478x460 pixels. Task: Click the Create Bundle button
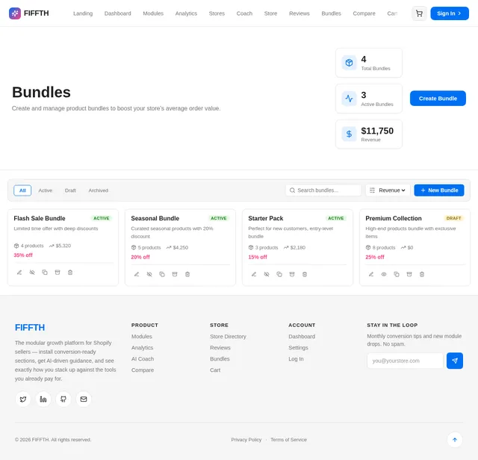click(x=438, y=99)
